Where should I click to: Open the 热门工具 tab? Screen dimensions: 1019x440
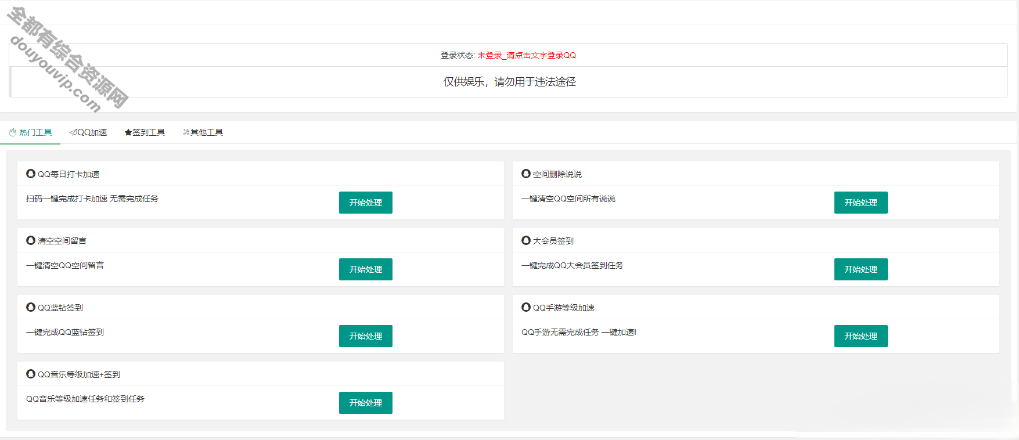tap(30, 132)
